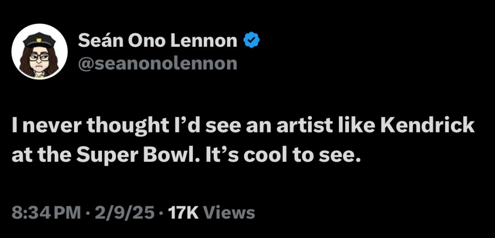The width and height of the screenshot is (495, 238).
Task: Select the @seanonolennon handle
Action: click(x=158, y=64)
